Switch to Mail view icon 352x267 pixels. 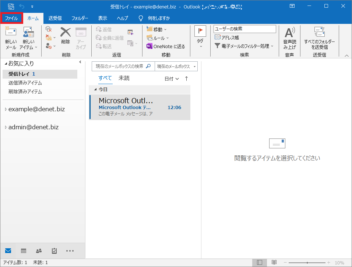click(x=8, y=250)
